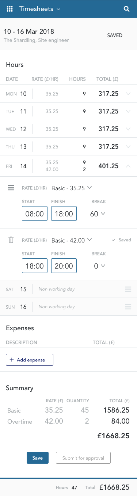Open the apps grid menu icon

pos(10,9)
